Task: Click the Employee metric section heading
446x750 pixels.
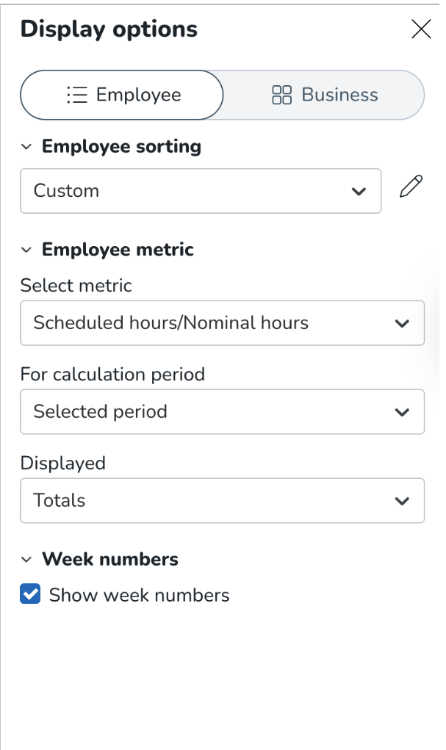Action: pyautogui.click(x=118, y=250)
